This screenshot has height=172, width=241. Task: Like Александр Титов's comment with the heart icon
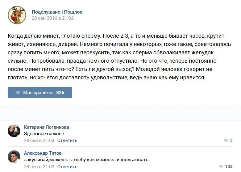tap(220, 166)
